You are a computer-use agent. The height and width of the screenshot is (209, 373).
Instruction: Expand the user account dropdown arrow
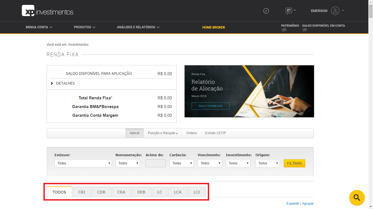pyautogui.click(x=343, y=11)
